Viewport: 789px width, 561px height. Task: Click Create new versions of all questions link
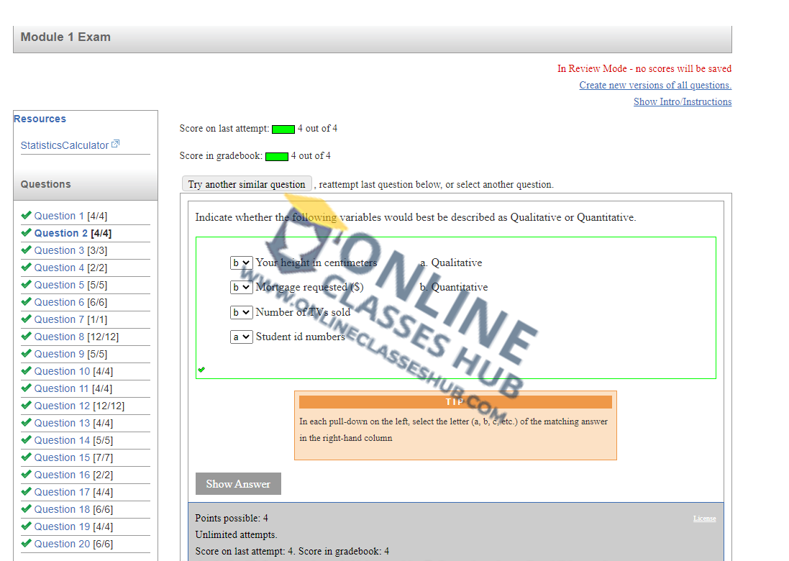pyautogui.click(x=655, y=85)
